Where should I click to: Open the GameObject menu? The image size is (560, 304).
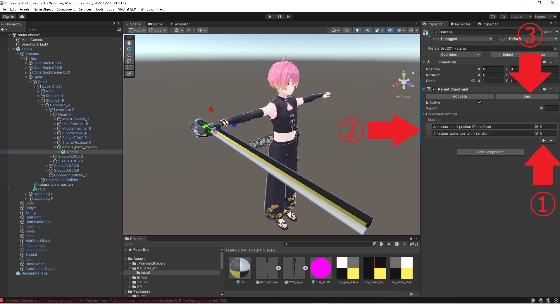pos(43,9)
